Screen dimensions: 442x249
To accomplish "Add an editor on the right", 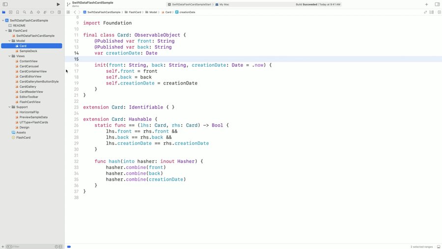I will click(x=439, y=12).
